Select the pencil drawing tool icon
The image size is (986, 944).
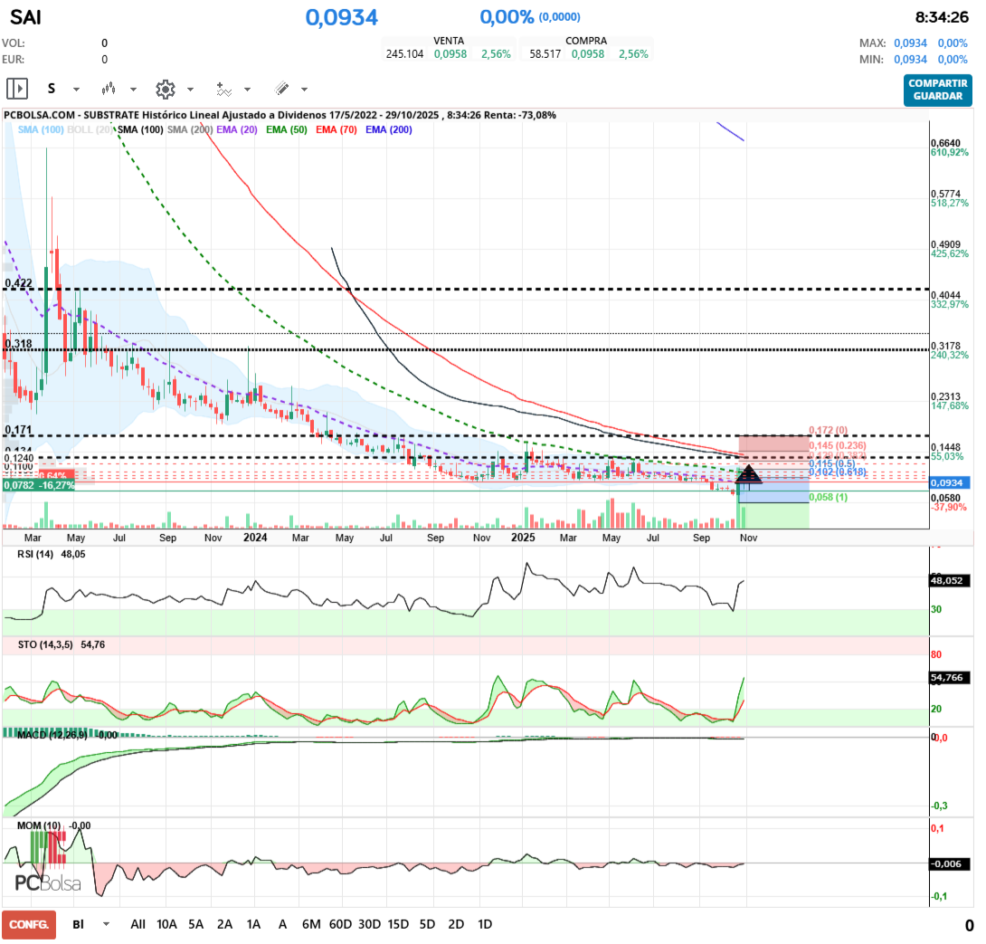281,89
